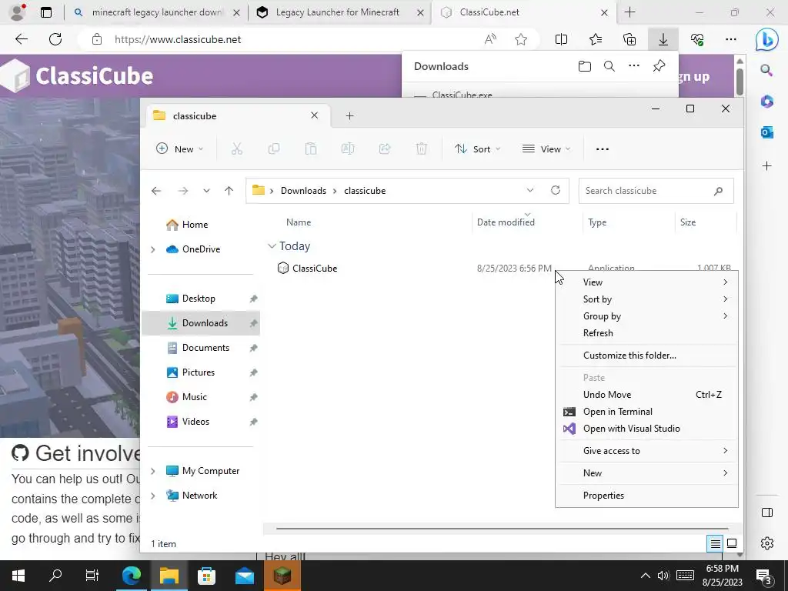Open recent locations dropdown arrow
788x591 pixels.
pyautogui.click(x=206, y=191)
